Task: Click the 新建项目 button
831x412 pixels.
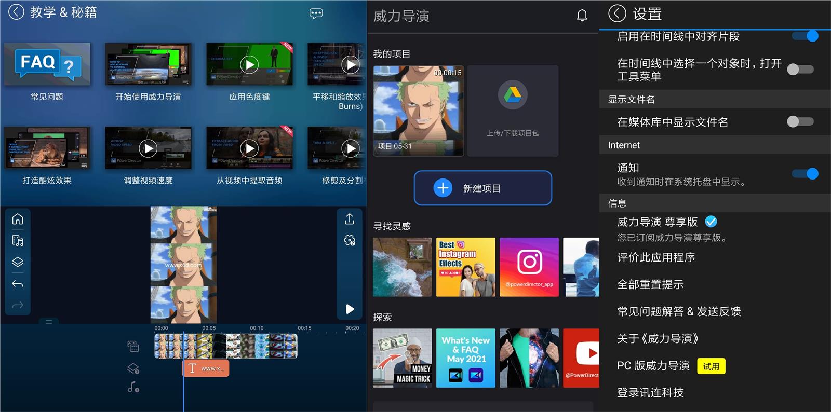Action: [482, 188]
